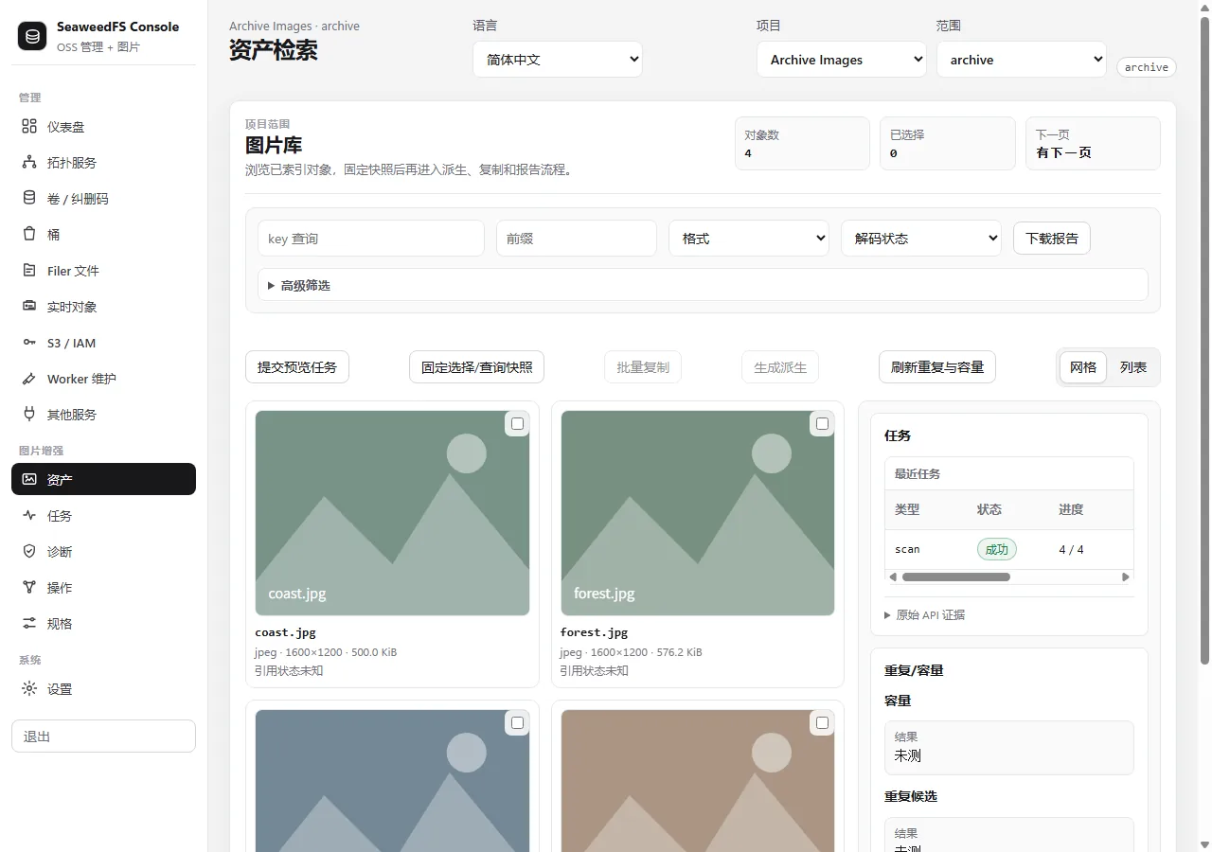The height and width of the screenshot is (852, 1212).
Task: Click the 提交预览任务 button
Action: point(297,367)
